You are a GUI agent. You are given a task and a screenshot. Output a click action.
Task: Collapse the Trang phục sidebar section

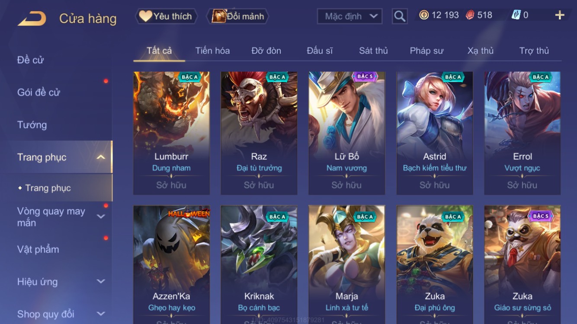click(100, 157)
